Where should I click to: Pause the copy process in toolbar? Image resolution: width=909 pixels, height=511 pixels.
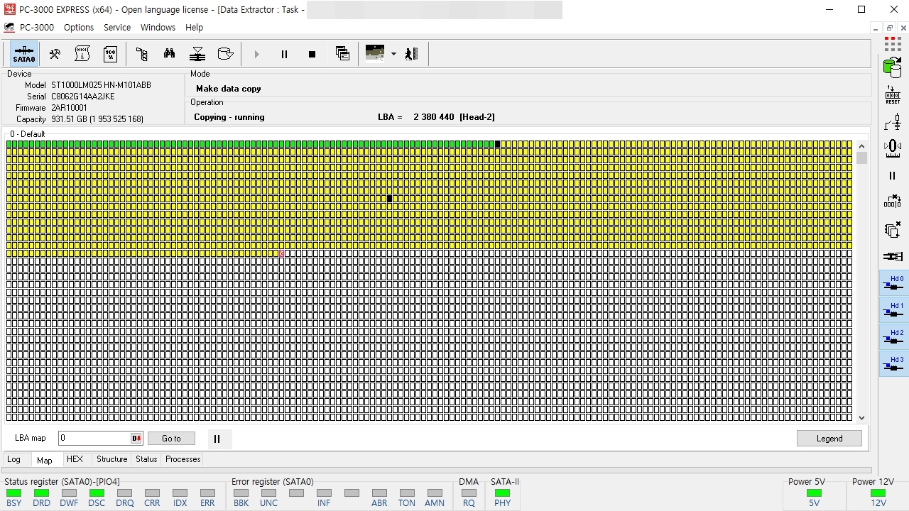click(284, 54)
